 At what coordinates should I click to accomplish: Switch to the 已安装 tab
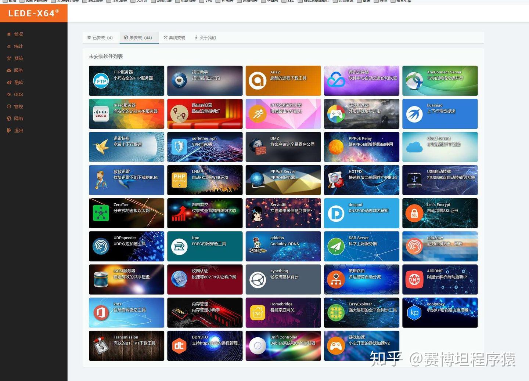100,37
